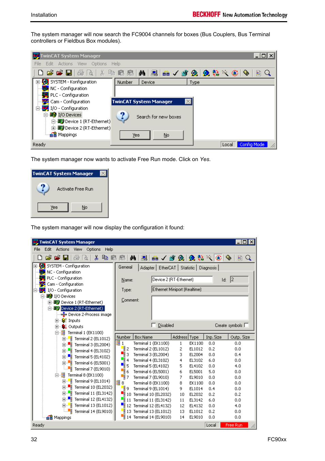Click the Box Name column header

point(152,337)
